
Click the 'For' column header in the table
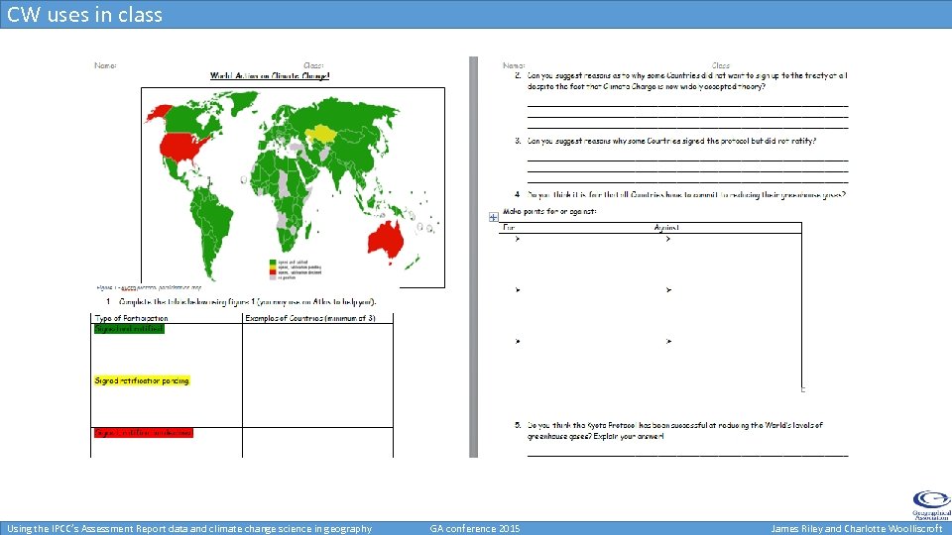pyautogui.click(x=509, y=228)
